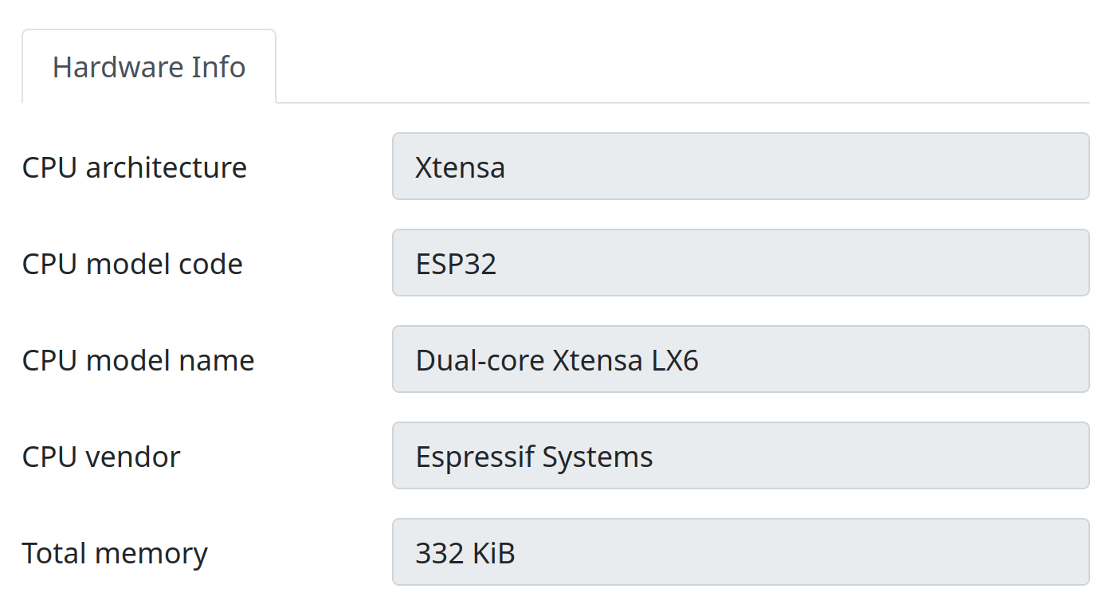Click the CPU model code label
Viewport: 1114px width, 612px height.
point(132,263)
